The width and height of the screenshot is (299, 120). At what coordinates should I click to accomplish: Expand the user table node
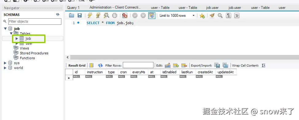(x=17, y=43)
